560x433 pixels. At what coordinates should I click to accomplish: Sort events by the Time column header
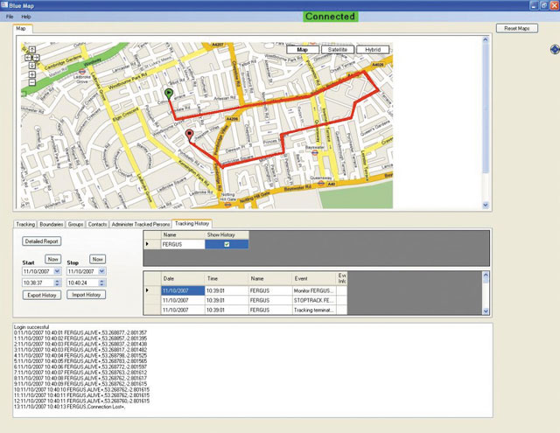pyautogui.click(x=227, y=278)
